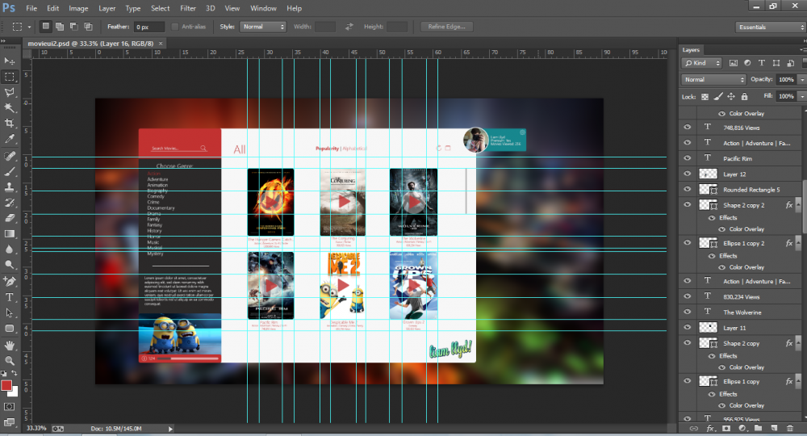Lock transparent pixels

click(x=705, y=96)
